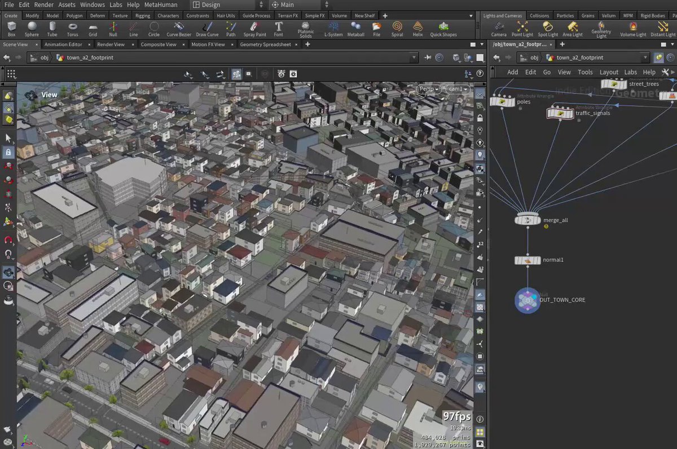Add a new pane tab after Geometry Spreadsheet

tap(307, 45)
